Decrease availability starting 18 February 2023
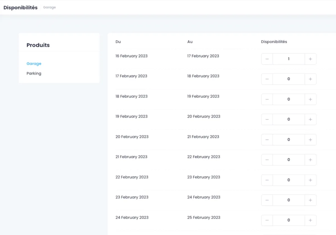This screenshot has height=235, width=336. [267, 99]
